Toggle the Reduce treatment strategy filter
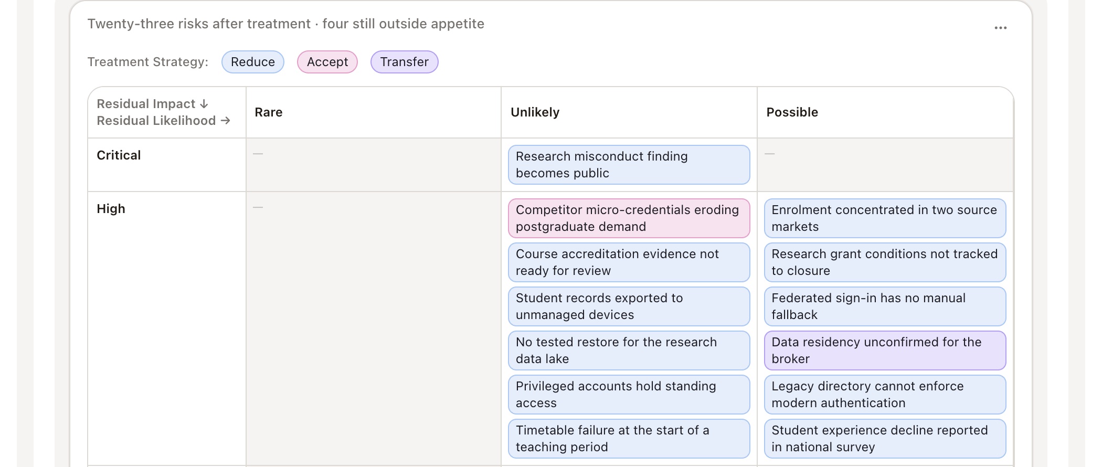 point(253,62)
